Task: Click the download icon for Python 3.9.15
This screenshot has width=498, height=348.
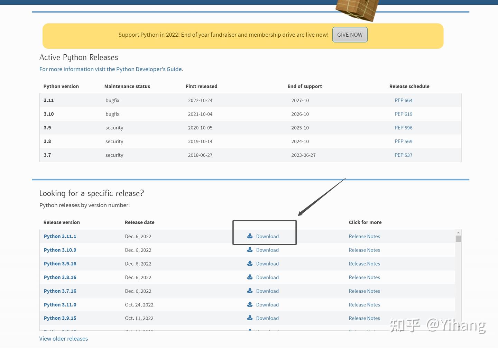Action: (x=250, y=318)
